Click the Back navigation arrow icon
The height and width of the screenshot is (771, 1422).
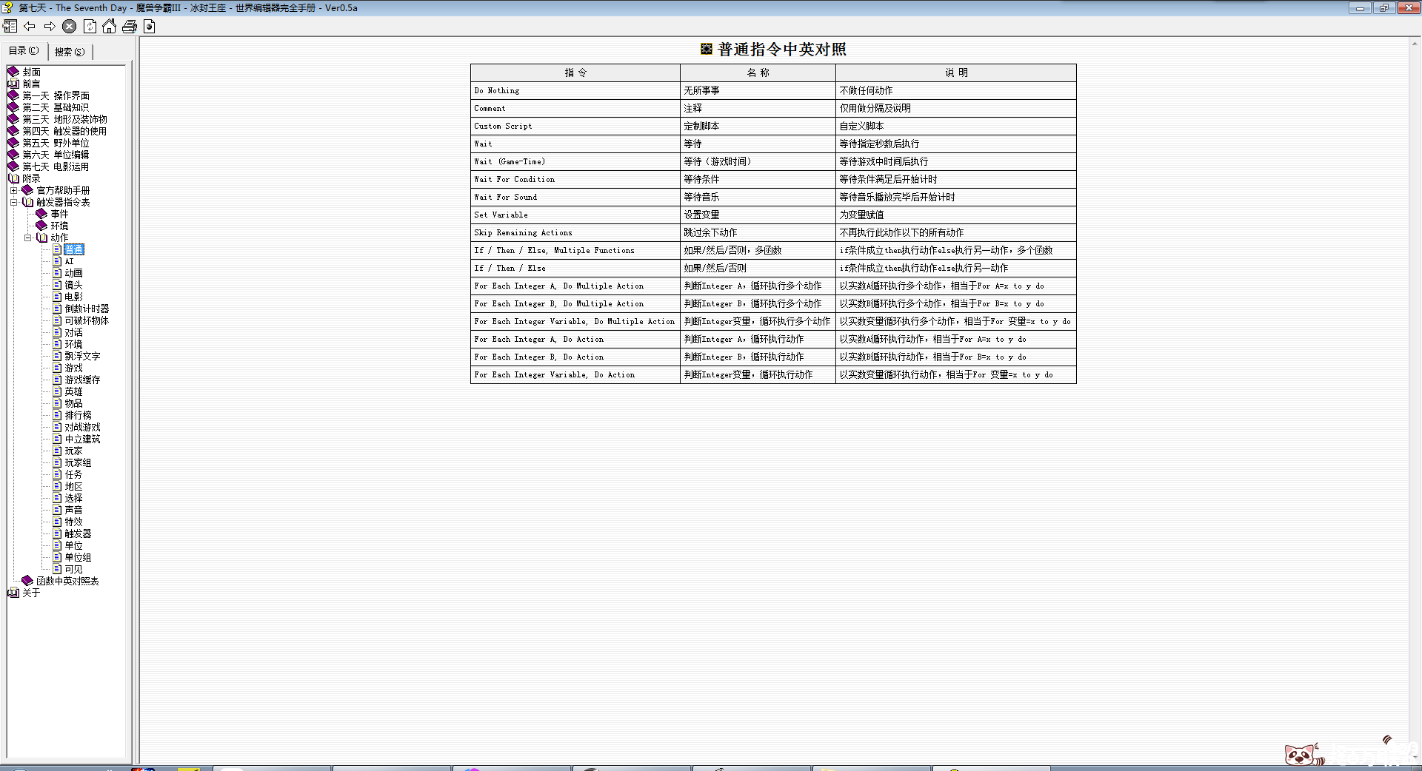click(29, 27)
